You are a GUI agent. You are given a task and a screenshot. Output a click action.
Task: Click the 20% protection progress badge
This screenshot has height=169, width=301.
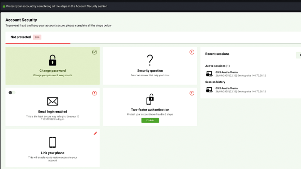click(x=37, y=37)
